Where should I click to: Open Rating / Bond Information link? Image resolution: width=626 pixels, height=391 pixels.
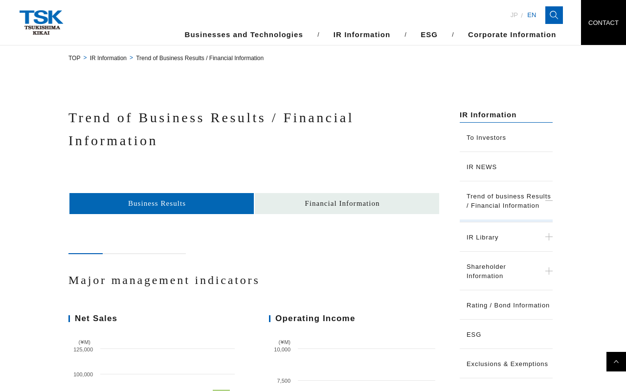[508, 305]
